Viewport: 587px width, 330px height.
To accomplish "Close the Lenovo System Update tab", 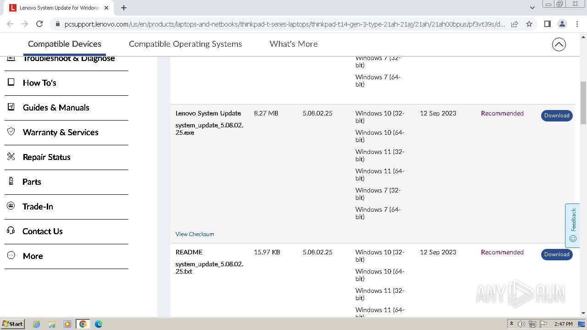I will 106,8.
